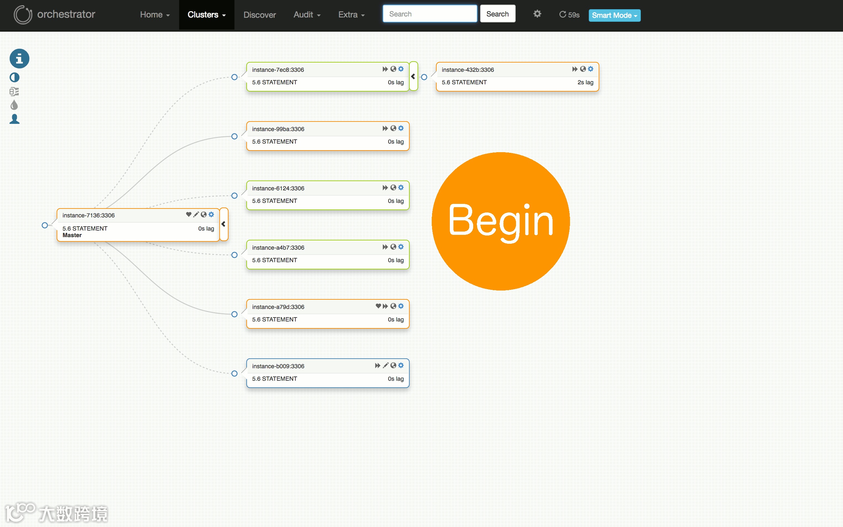843x527 pixels.
Task: Focus the Search input field
Action: click(x=429, y=14)
